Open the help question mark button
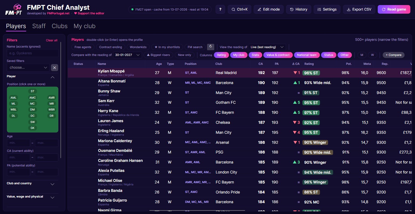The image size is (415, 214). point(220,9)
